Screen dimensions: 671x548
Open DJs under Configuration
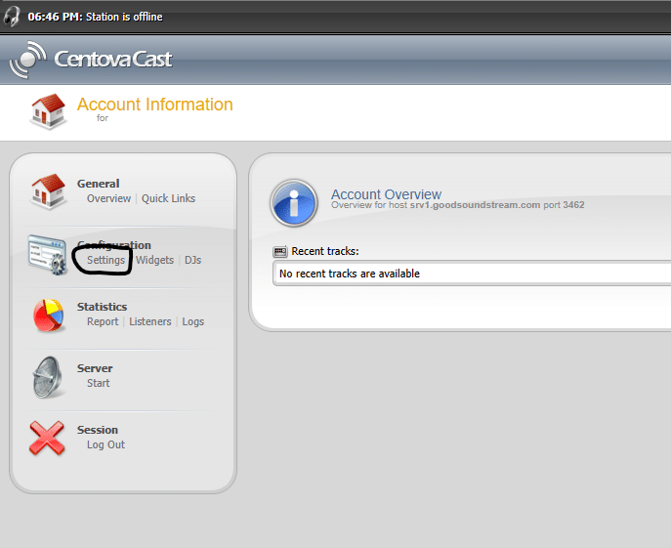(x=192, y=260)
